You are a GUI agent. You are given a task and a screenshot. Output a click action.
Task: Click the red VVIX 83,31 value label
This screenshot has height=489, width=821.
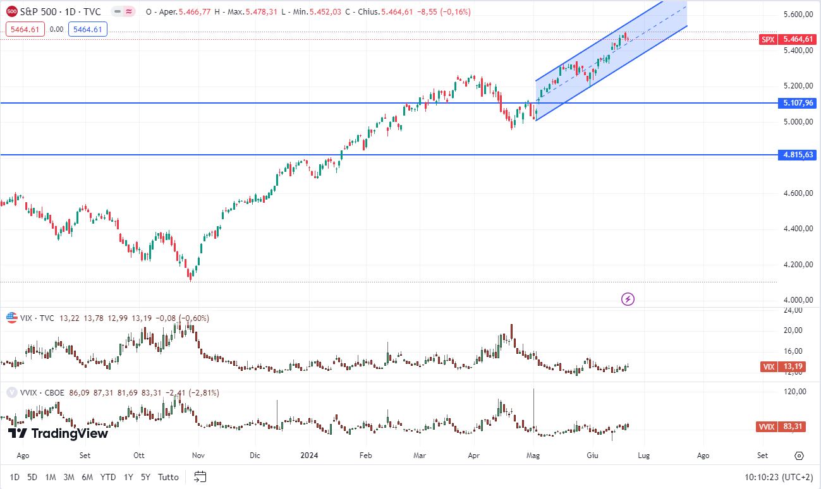pos(781,427)
